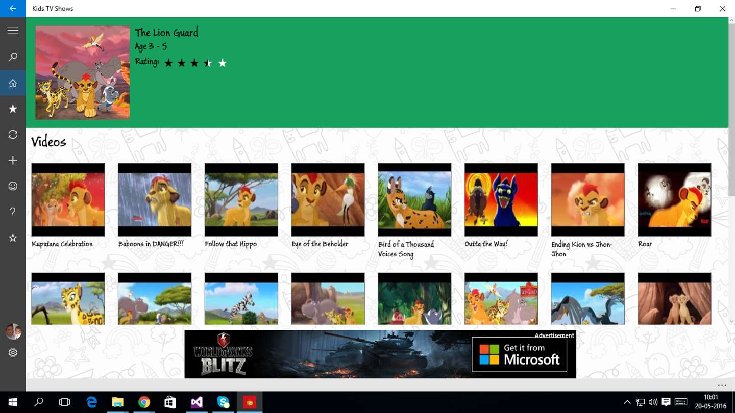
Task: Click the Baboons in DANGER!!! title text
Action: coord(151,244)
